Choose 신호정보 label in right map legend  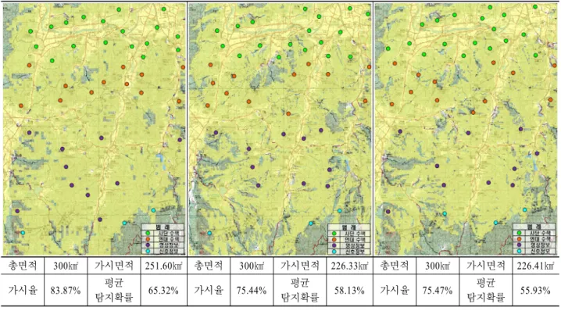coord(540,251)
